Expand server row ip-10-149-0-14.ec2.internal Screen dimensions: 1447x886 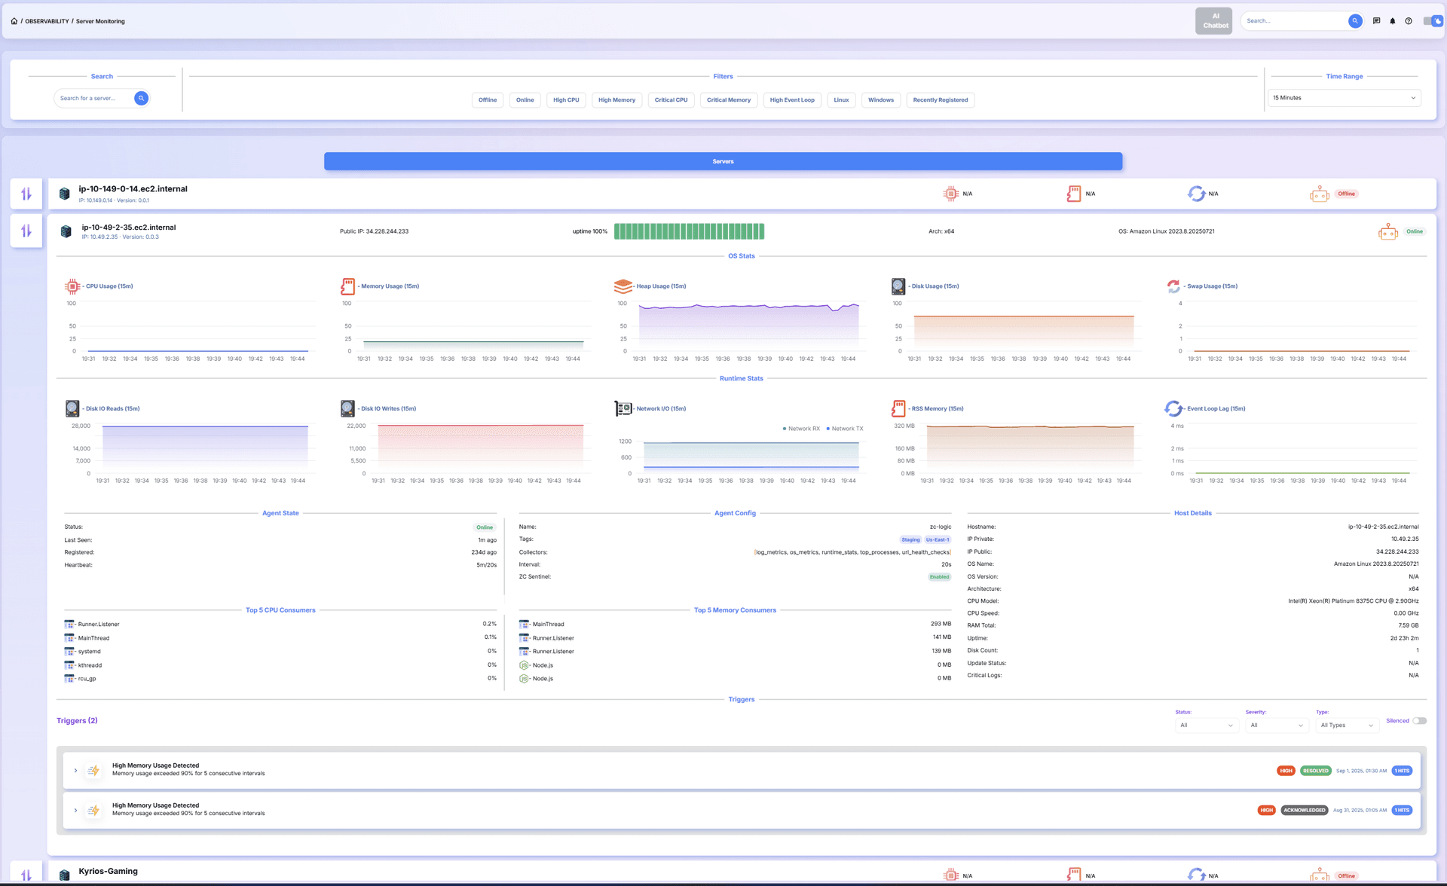coord(742,194)
